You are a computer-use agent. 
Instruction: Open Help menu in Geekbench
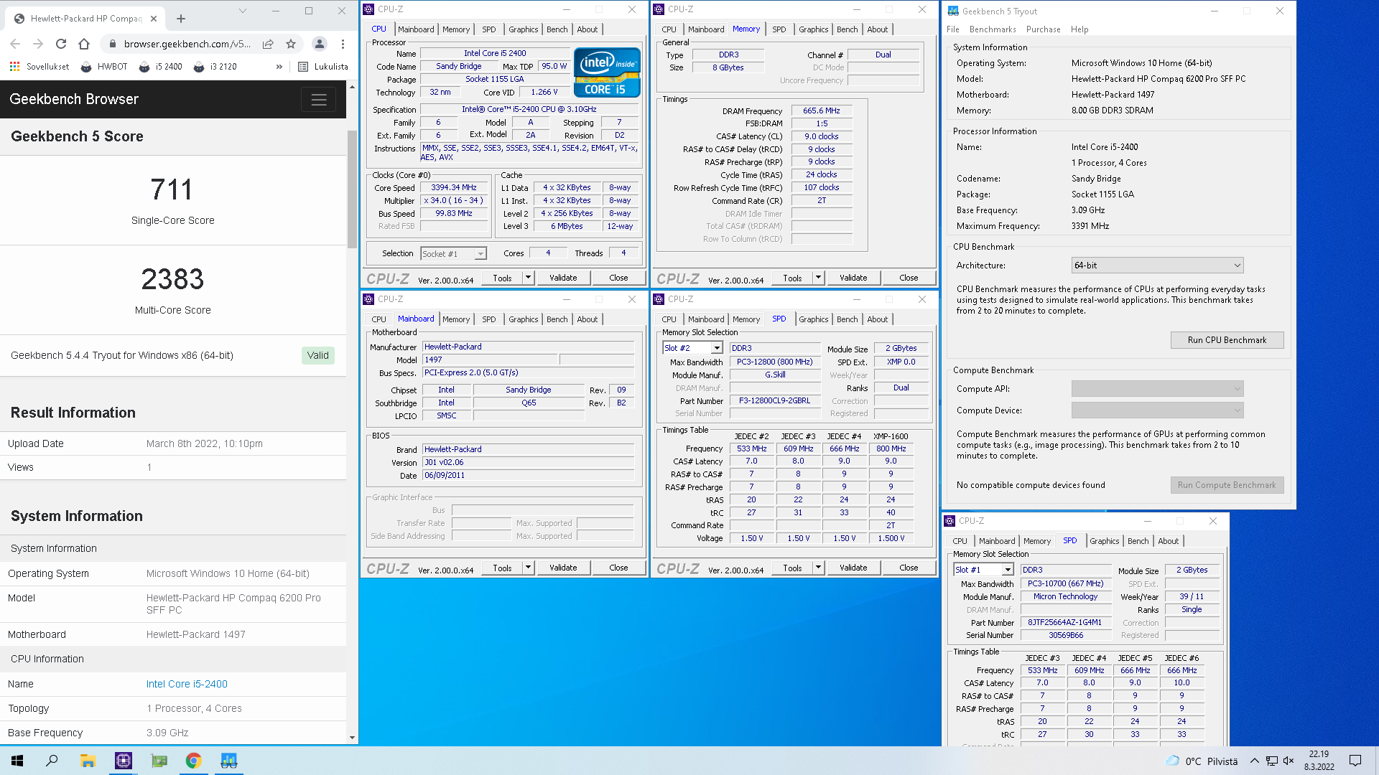(x=1079, y=29)
